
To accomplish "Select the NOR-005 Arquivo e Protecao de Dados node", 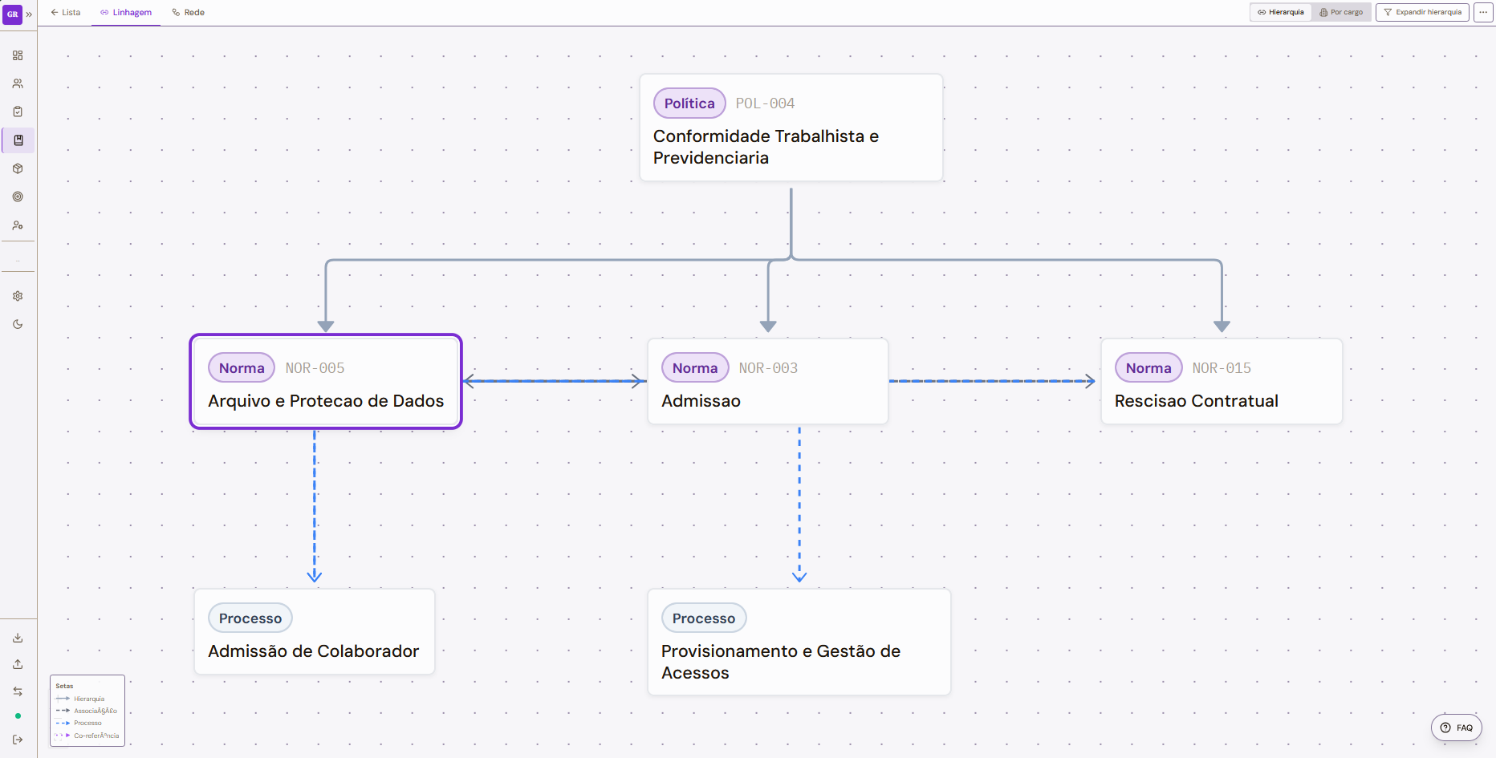I will coord(326,382).
